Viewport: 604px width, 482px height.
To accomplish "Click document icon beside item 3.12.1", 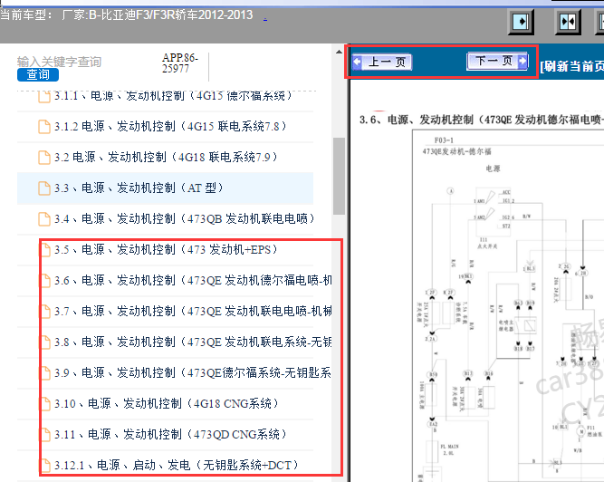I will (45, 466).
